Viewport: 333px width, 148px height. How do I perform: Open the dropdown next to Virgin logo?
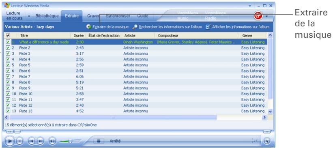[x=266, y=16]
